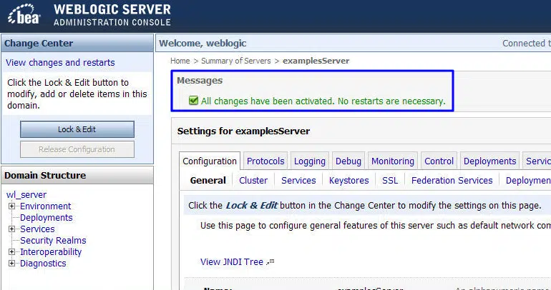Expand the Diagnostics tree node
Viewport: 551px width, 290px height.
[11, 264]
